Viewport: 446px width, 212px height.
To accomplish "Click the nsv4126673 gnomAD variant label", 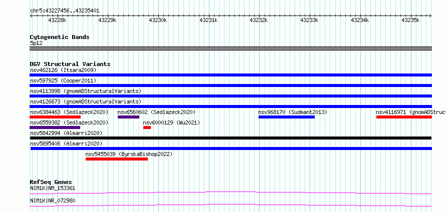I will 86,101.
